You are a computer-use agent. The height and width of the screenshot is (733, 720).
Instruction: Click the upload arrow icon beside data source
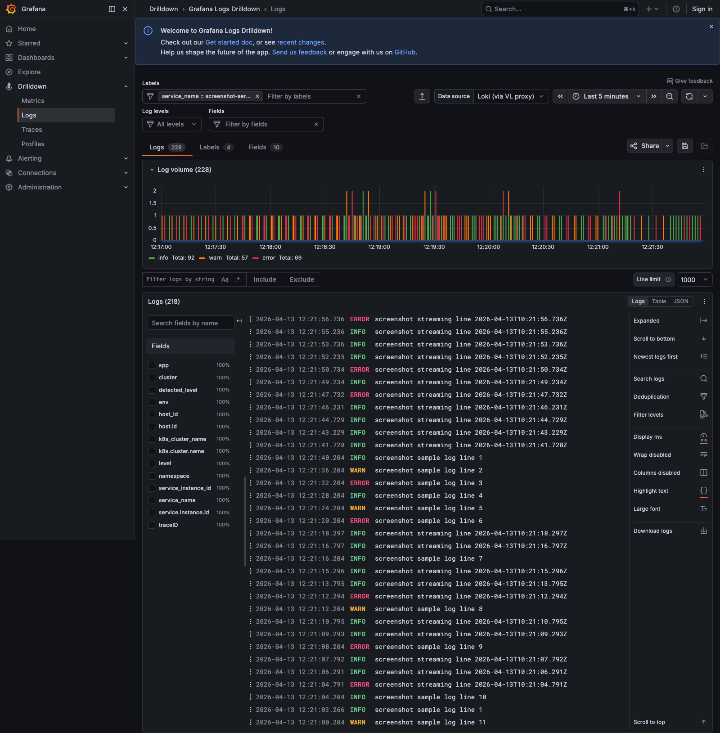[x=422, y=96]
